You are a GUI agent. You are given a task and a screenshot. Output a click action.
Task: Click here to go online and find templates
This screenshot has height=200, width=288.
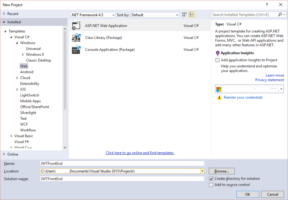(x=140, y=153)
